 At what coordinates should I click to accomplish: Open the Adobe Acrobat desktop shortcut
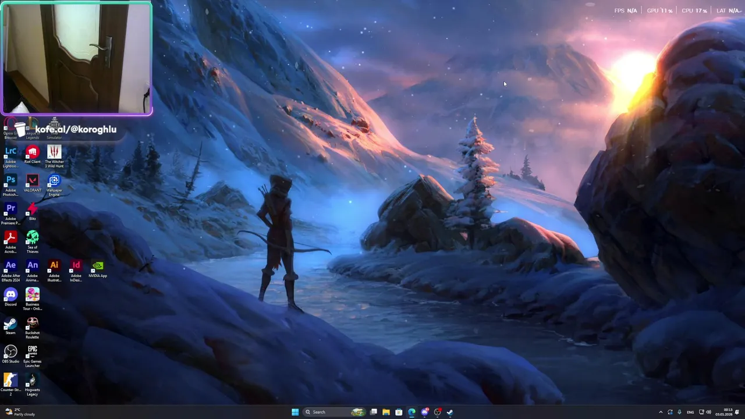click(x=10, y=242)
